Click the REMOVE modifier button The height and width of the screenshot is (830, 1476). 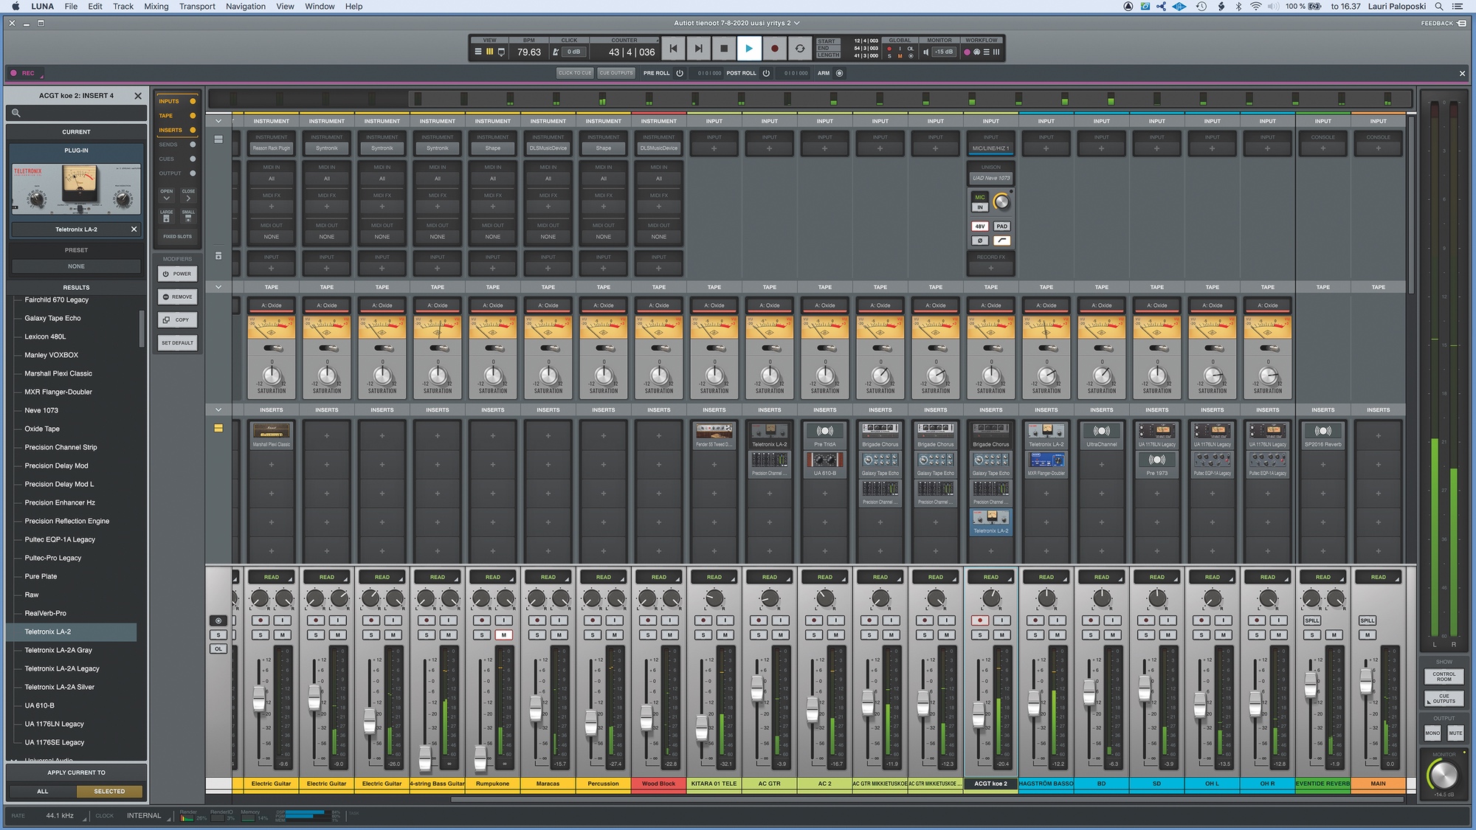pyautogui.click(x=177, y=297)
